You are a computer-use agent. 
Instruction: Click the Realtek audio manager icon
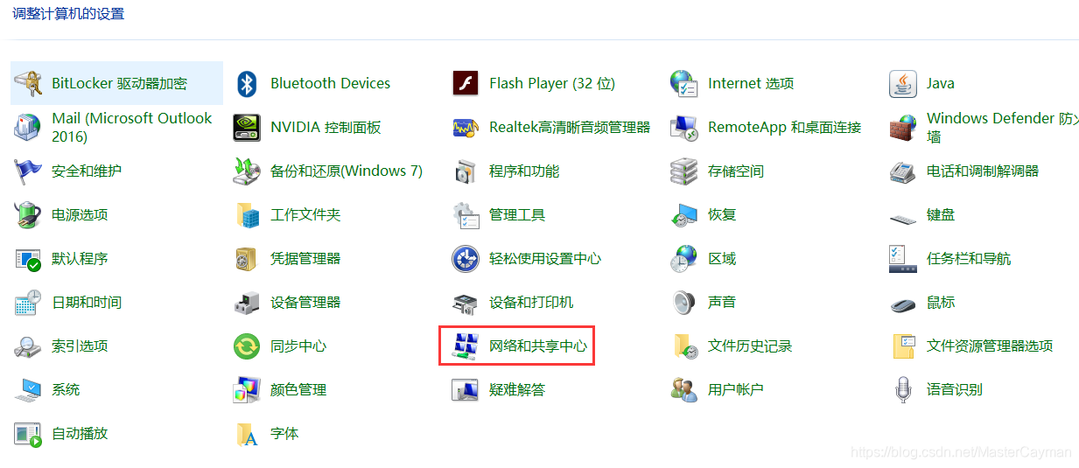466,128
